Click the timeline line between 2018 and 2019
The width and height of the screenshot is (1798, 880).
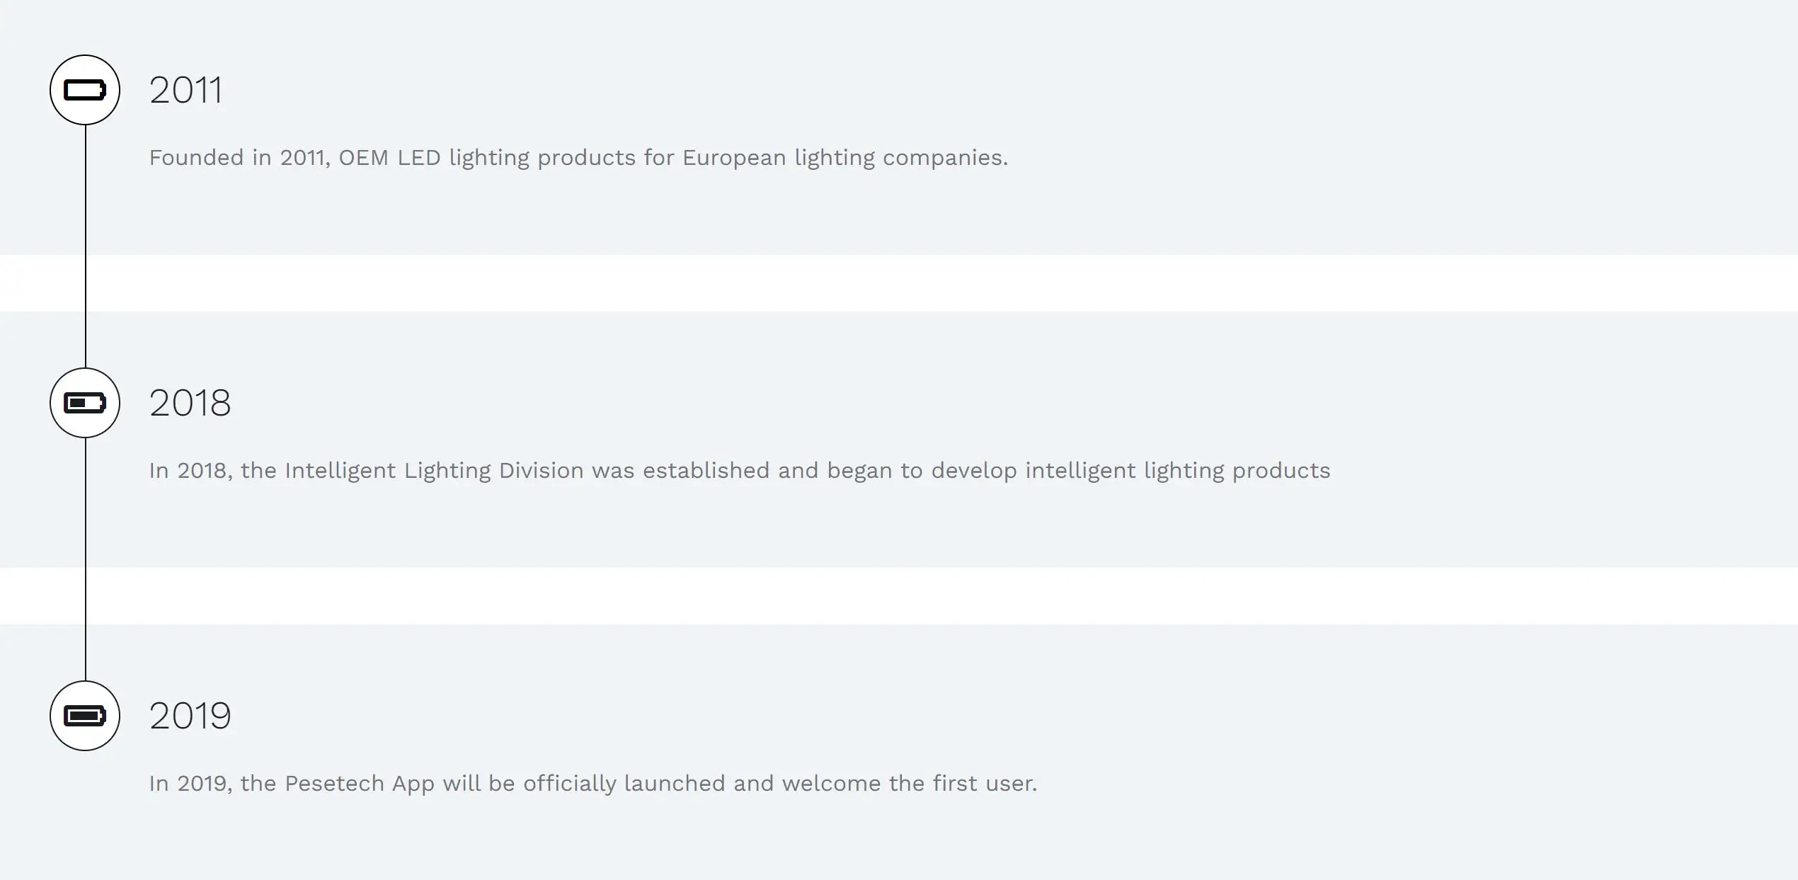pos(86,559)
